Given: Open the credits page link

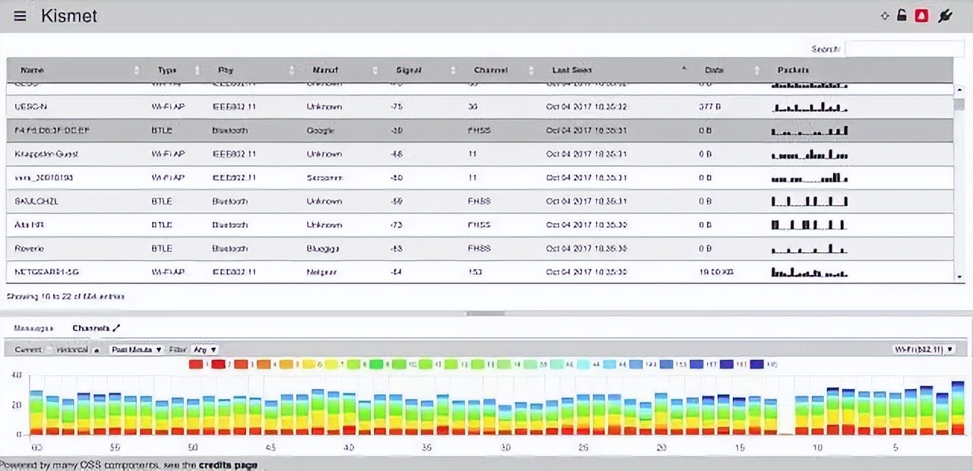Looking at the screenshot, I should pyautogui.click(x=228, y=465).
